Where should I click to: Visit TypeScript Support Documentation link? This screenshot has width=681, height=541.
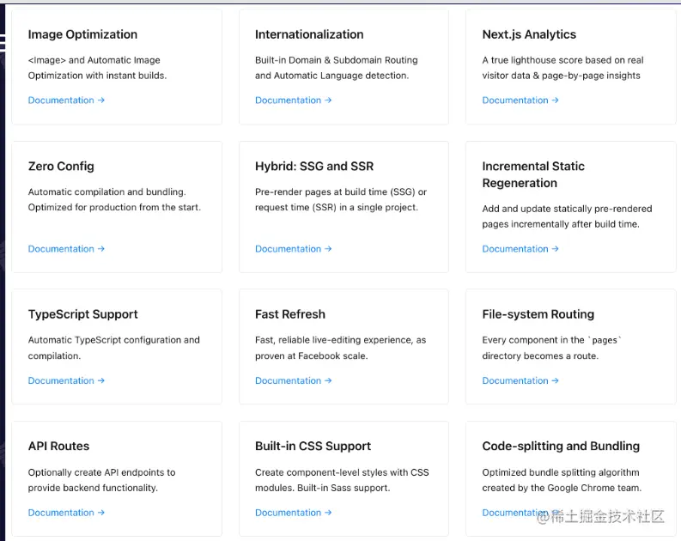(x=66, y=380)
